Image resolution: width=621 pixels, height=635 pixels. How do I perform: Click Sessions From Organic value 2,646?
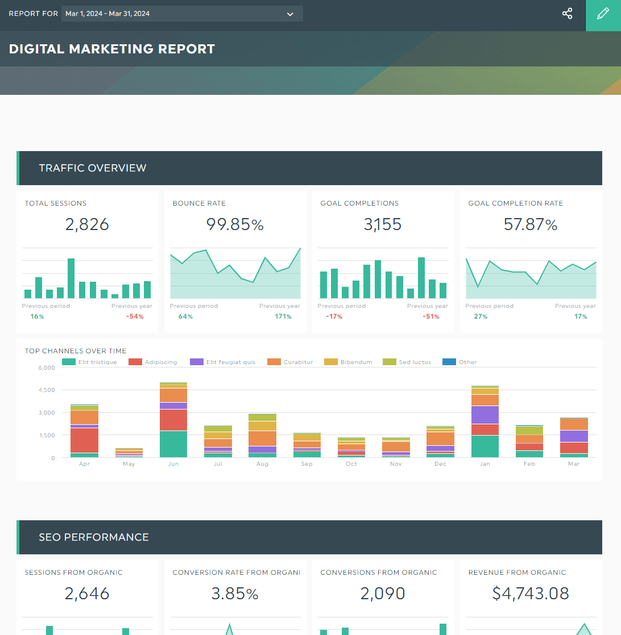(x=87, y=594)
